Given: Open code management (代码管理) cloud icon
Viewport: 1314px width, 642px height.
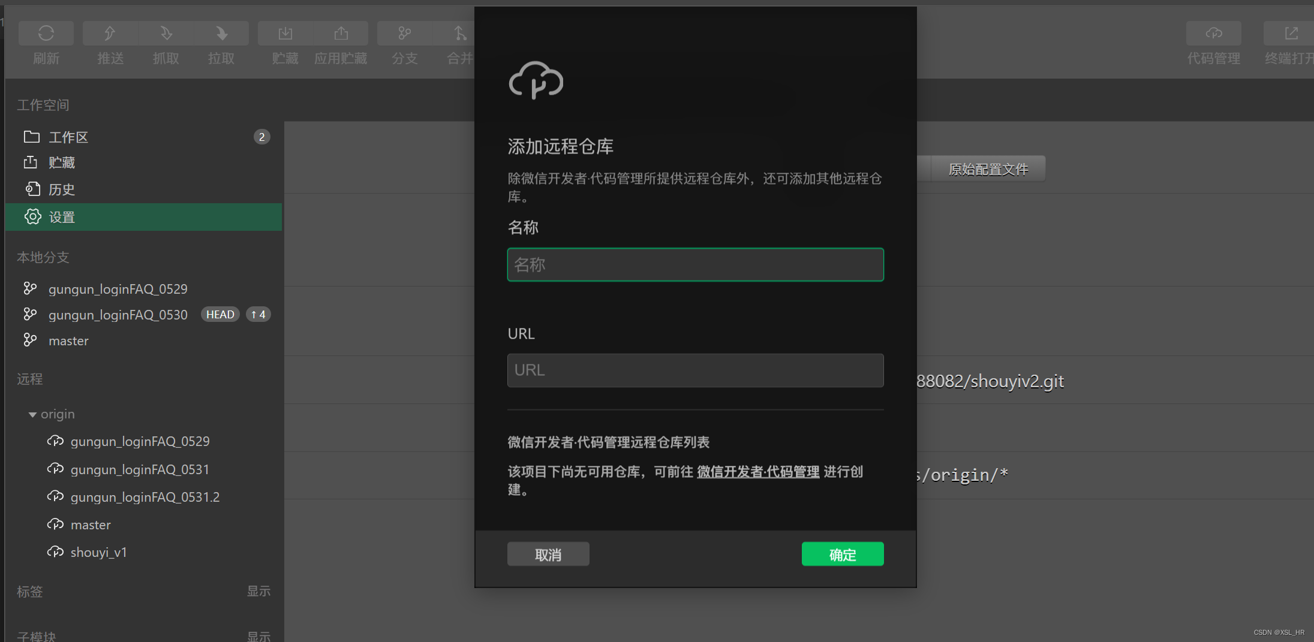Looking at the screenshot, I should click(1214, 33).
